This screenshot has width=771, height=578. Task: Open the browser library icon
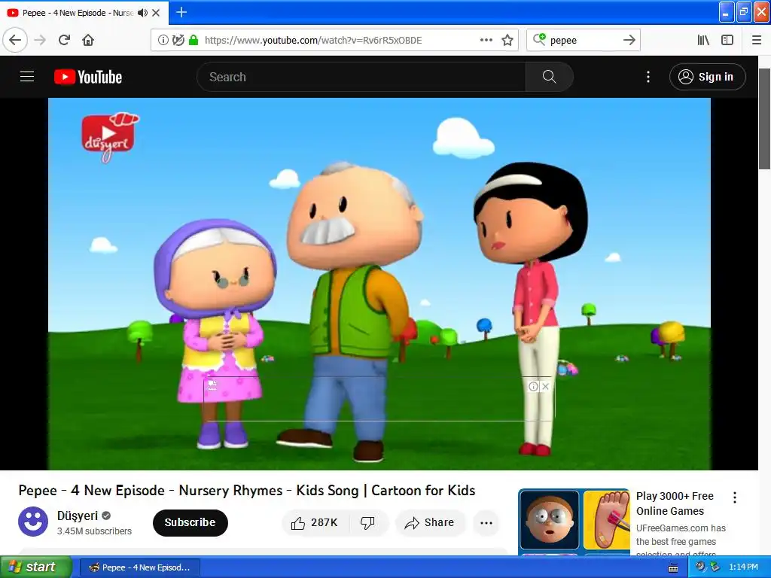[x=703, y=41]
